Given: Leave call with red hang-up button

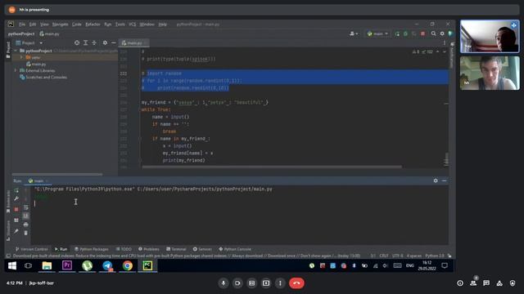Looking at the screenshot, I should coord(296,283).
